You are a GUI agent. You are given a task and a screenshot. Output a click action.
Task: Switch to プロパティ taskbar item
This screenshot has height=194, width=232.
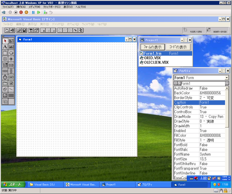[x=153, y=185]
